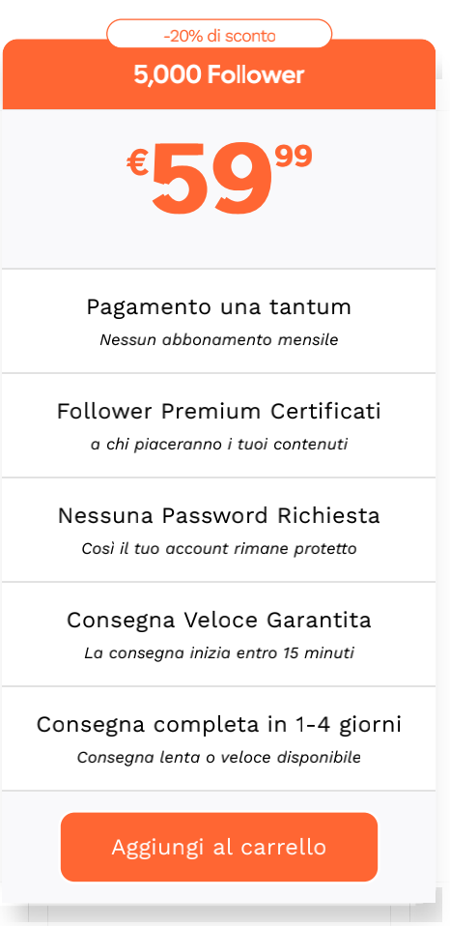Click the Aggiungi al carrello button
This screenshot has width=450, height=926.
(x=219, y=847)
